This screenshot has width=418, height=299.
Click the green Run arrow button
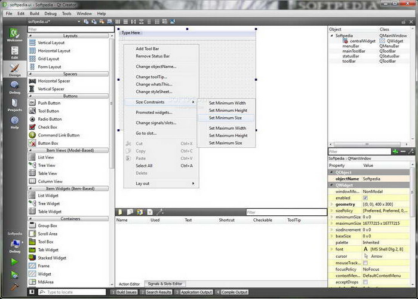click(x=13, y=261)
